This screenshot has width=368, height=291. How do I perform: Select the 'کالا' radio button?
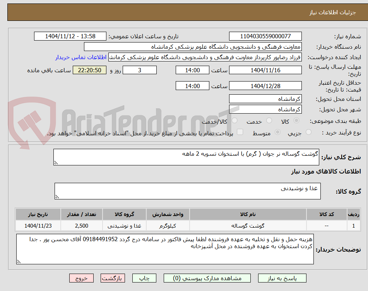[296, 121]
